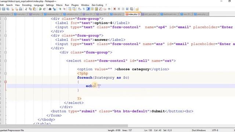Toggle file monitoring eye icon

pos(109,9)
